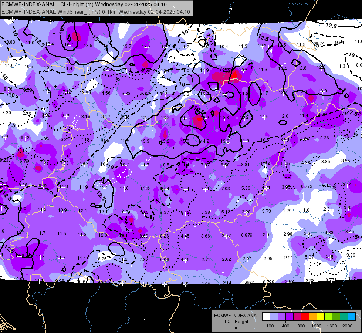
Task: Select the red legend swatch
Action: (x=305, y=317)
